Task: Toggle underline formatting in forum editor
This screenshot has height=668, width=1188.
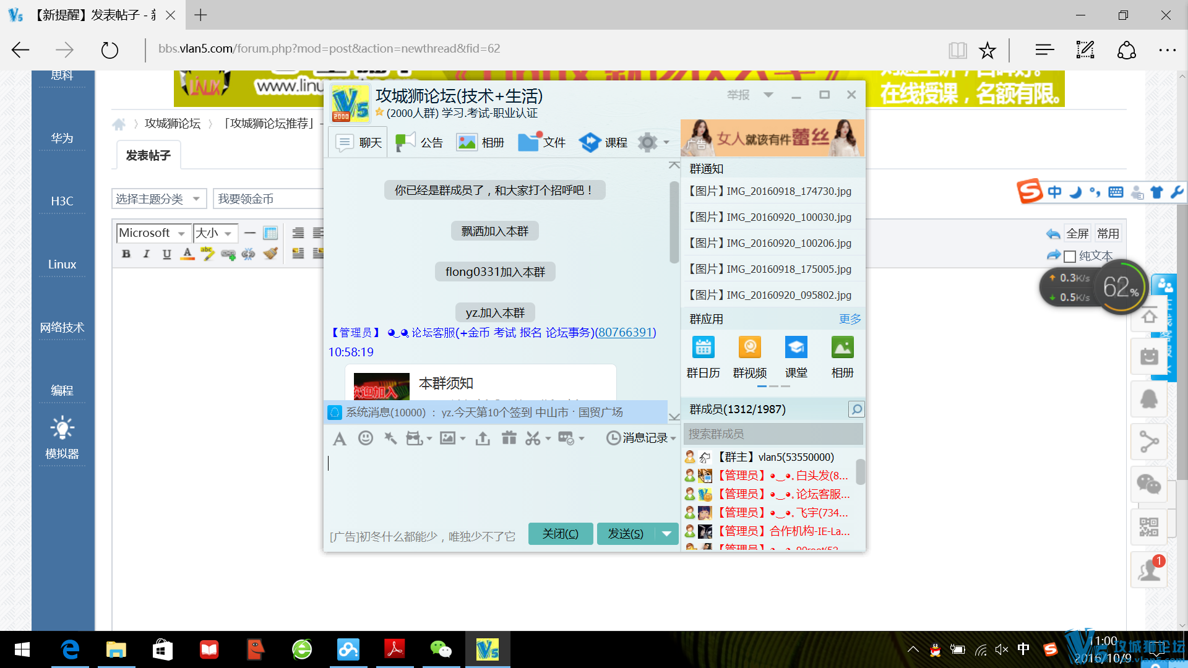Action: 166,254
